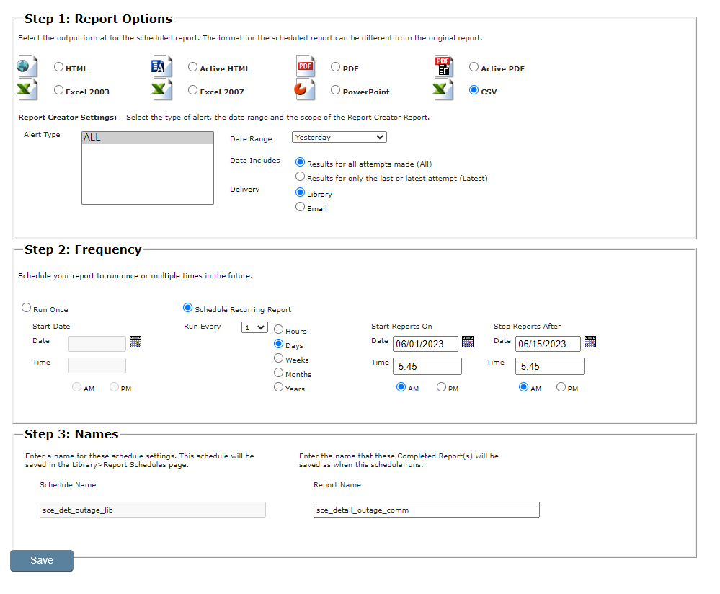The image size is (720, 594).
Task: Click the Active HTML format icon
Action: coord(162,66)
